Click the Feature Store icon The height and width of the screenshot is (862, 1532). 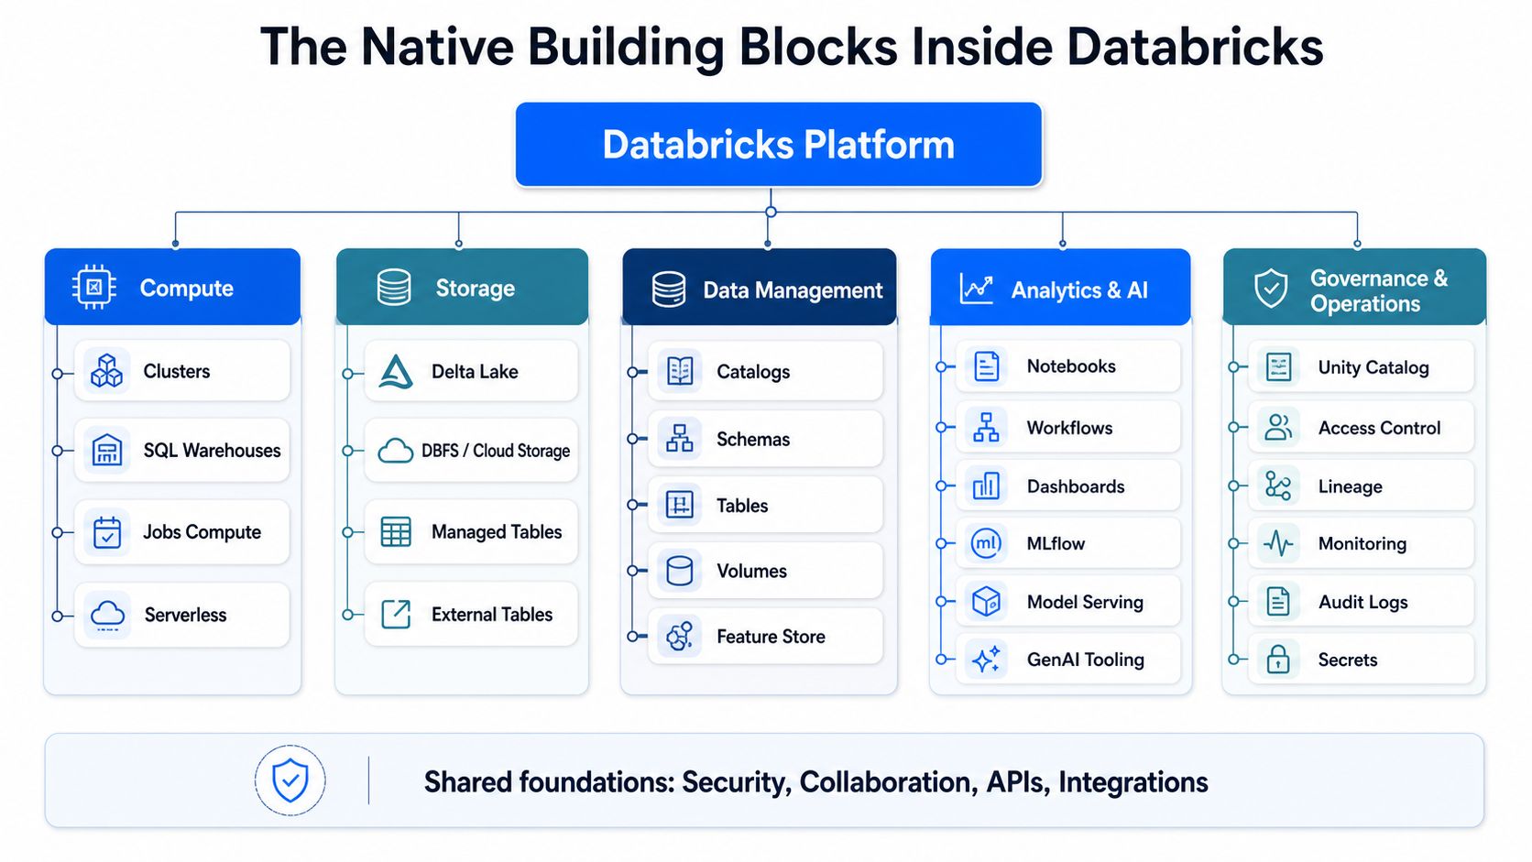pos(680,636)
